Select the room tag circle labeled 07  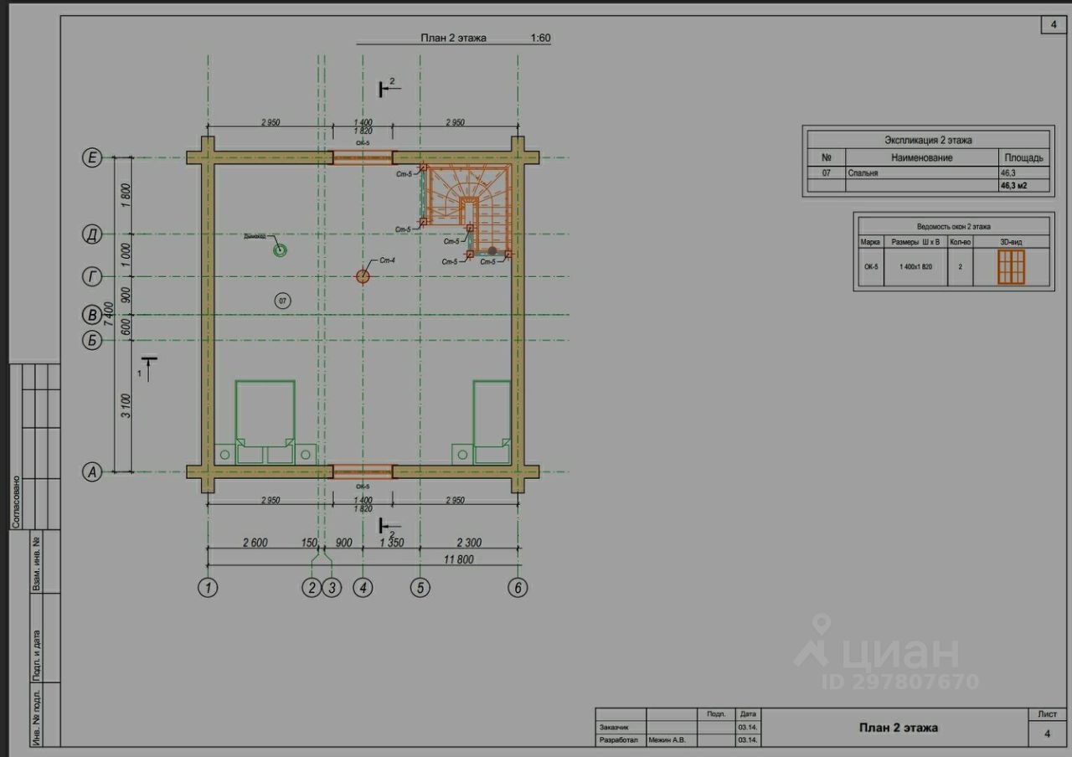coord(283,300)
